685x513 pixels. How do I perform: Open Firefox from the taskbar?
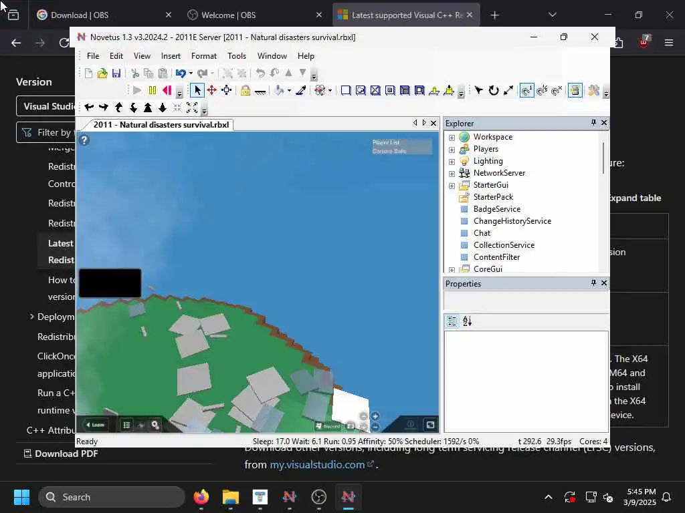tap(201, 497)
